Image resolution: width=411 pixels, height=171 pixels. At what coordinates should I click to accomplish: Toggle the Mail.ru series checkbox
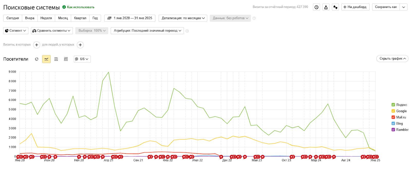[393, 117]
